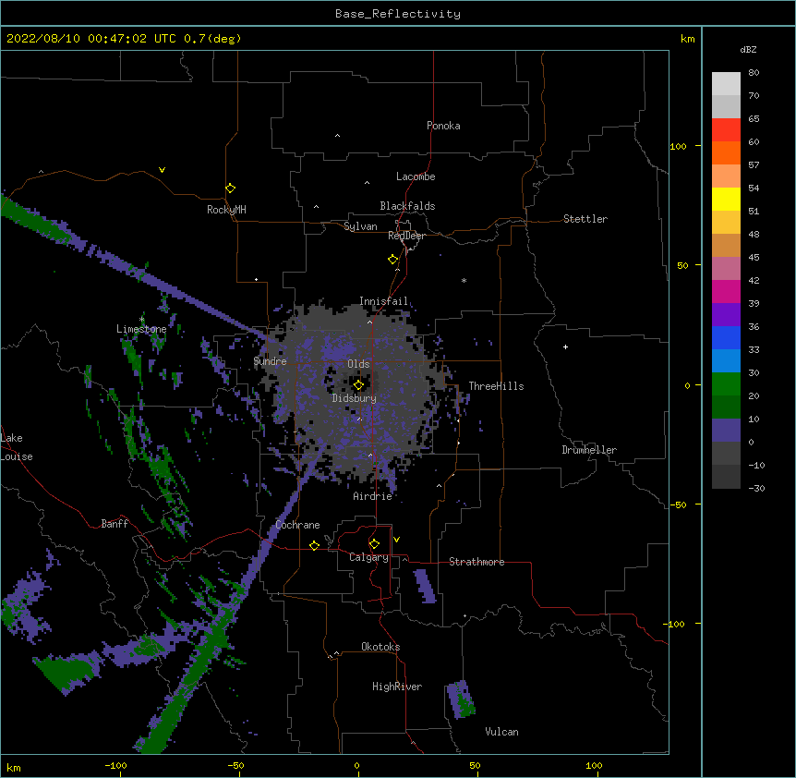
Task: Click the ThreeHills city label
Action: pyautogui.click(x=496, y=386)
